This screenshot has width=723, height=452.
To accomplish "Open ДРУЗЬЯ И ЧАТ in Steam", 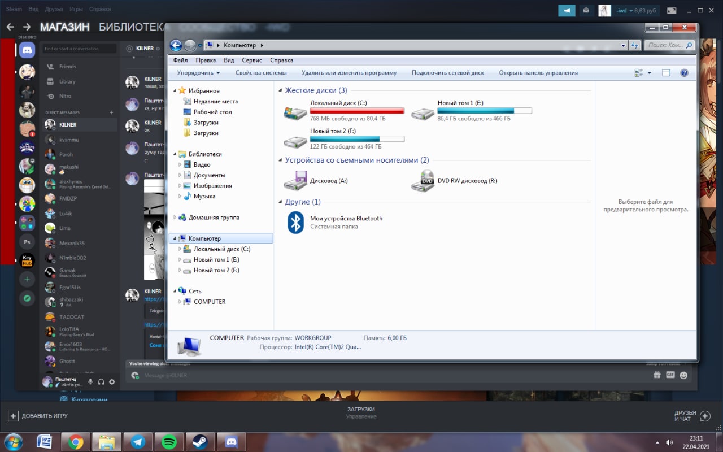I will (692, 416).
